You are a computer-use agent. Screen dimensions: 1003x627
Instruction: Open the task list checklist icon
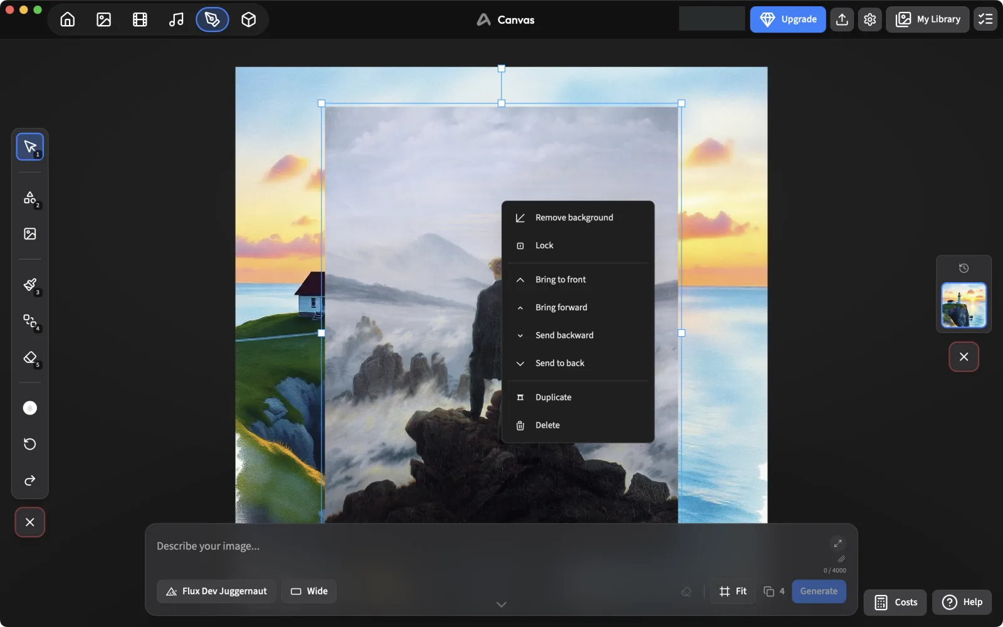pos(985,19)
